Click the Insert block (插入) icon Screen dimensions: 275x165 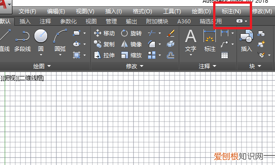click(x=247, y=36)
